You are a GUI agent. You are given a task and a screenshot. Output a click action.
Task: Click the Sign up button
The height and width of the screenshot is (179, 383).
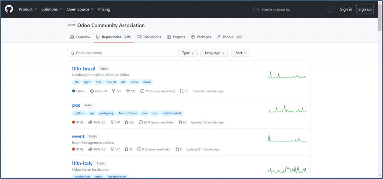click(x=365, y=9)
